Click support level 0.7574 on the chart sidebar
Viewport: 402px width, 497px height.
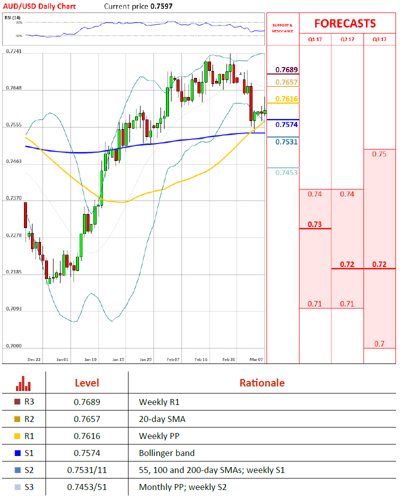(x=286, y=124)
